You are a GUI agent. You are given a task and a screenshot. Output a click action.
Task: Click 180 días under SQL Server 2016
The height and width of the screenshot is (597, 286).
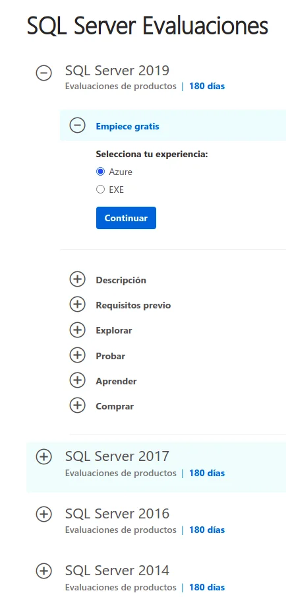[x=207, y=530]
